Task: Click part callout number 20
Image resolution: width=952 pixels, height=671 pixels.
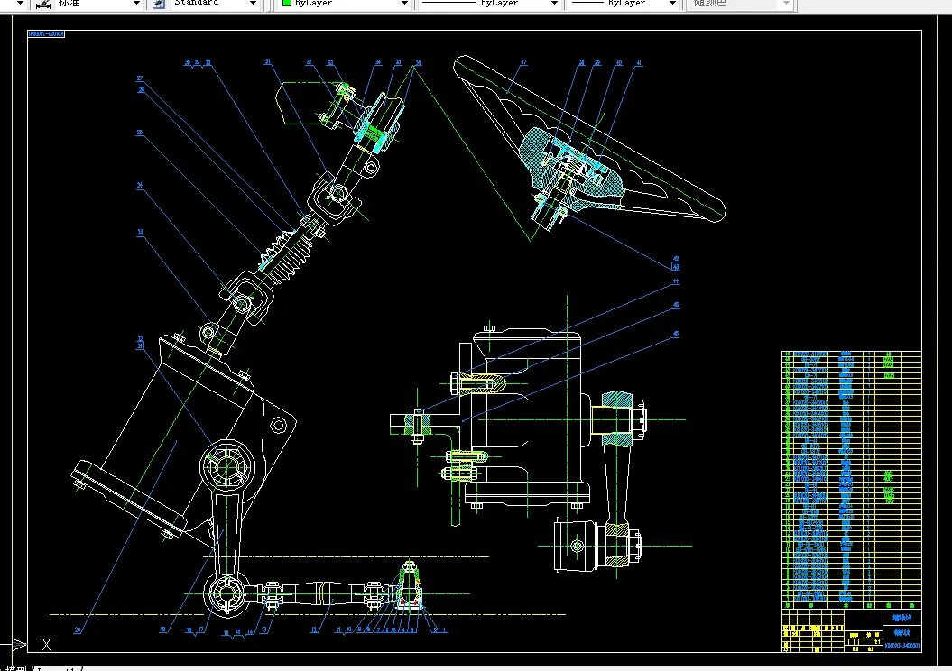Action: click(78, 630)
